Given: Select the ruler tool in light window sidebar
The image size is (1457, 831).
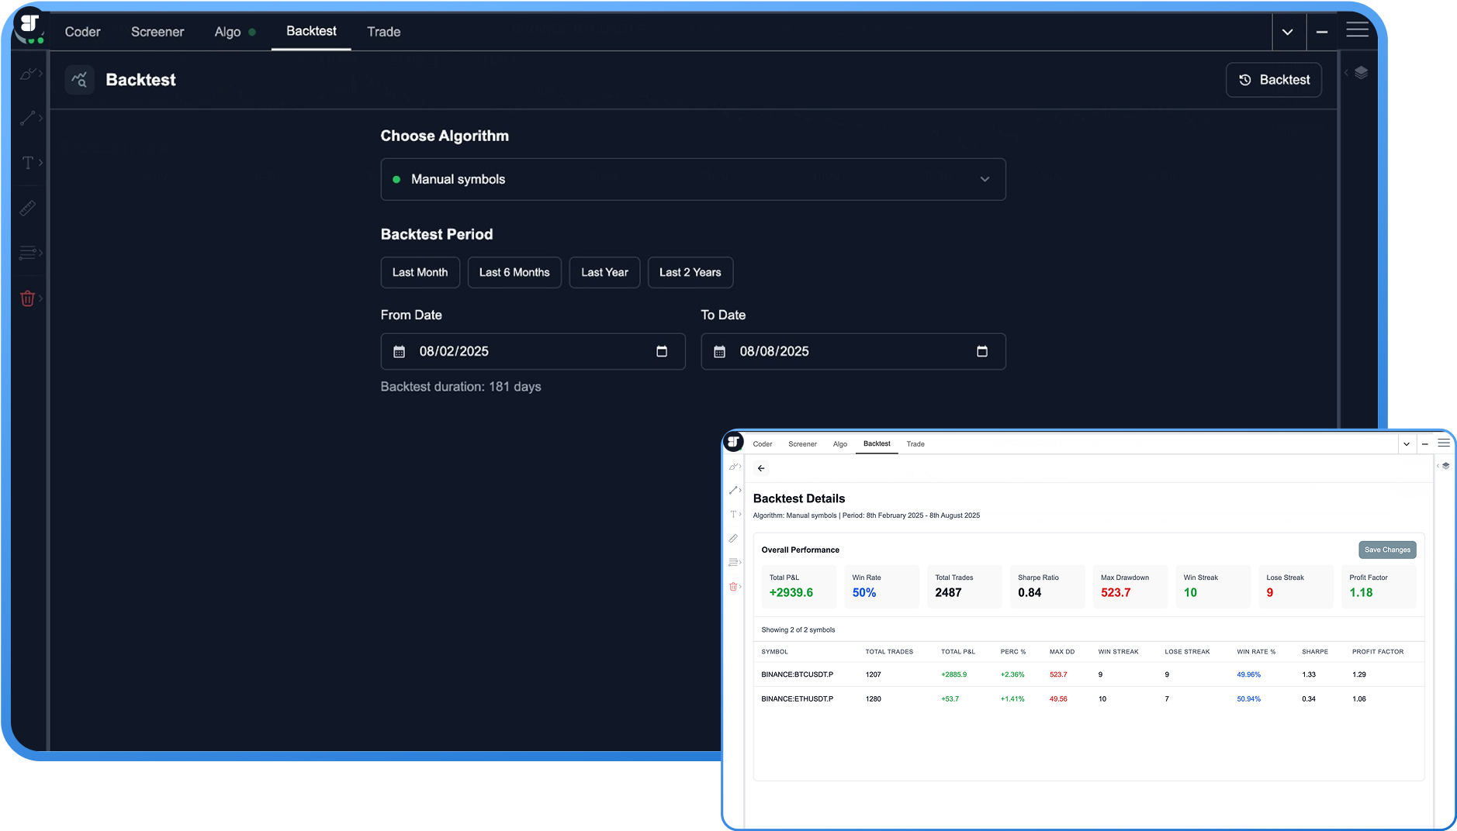Looking at the screenshot, I should click(733, 538).
